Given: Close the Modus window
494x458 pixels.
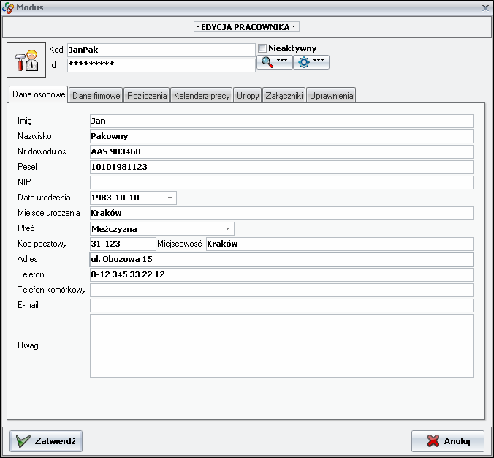Looking at the screenshot, I should click(x=485, y=7).
